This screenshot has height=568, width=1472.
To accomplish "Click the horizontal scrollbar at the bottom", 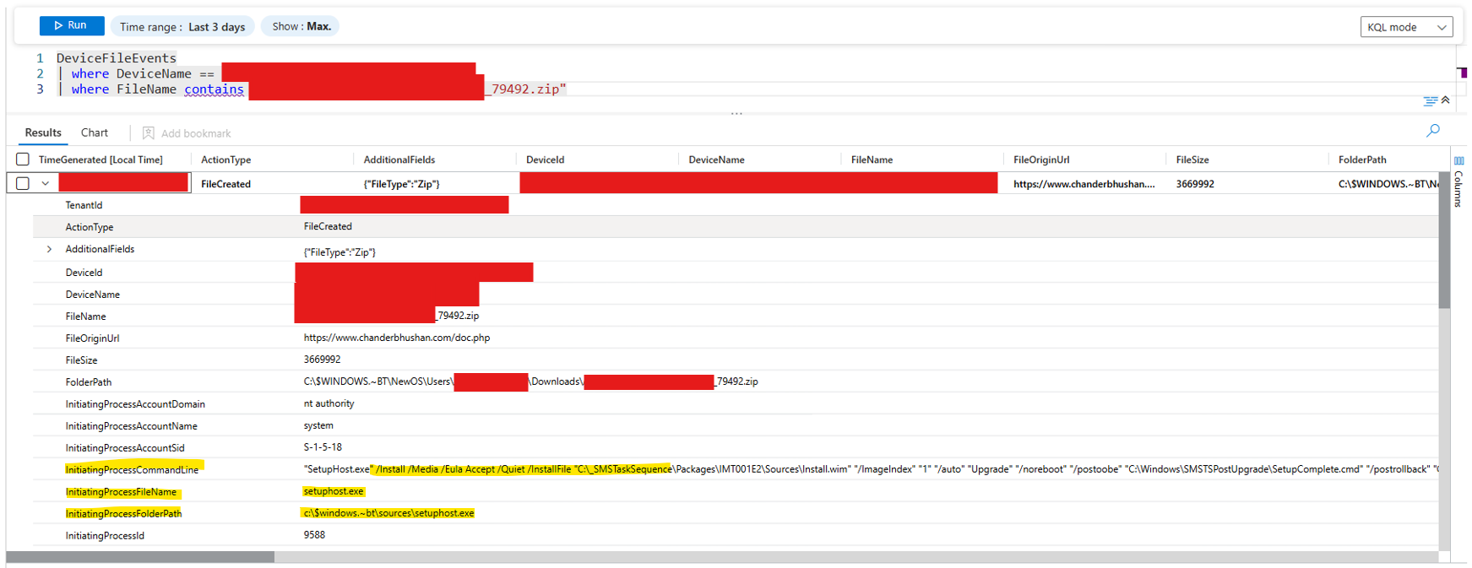I will (139, 557).
